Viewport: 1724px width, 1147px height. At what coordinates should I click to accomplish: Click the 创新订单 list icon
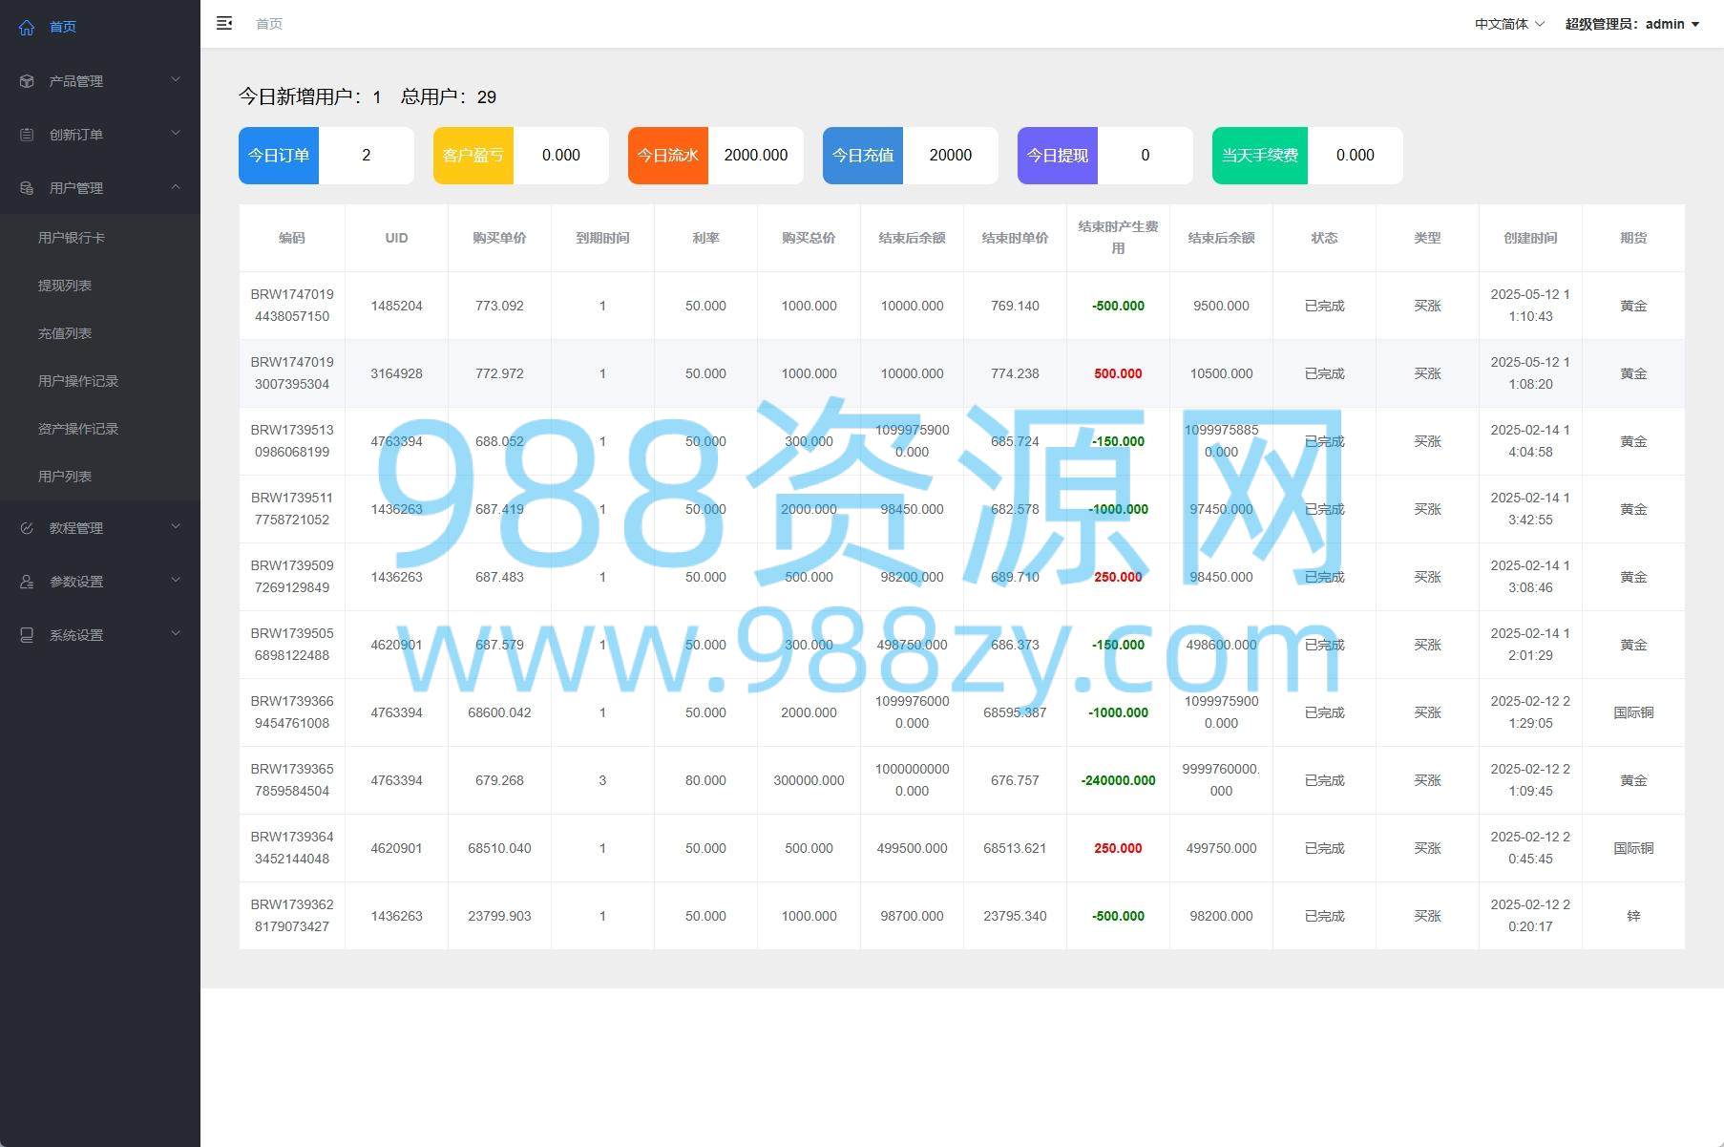click(27, 135)
